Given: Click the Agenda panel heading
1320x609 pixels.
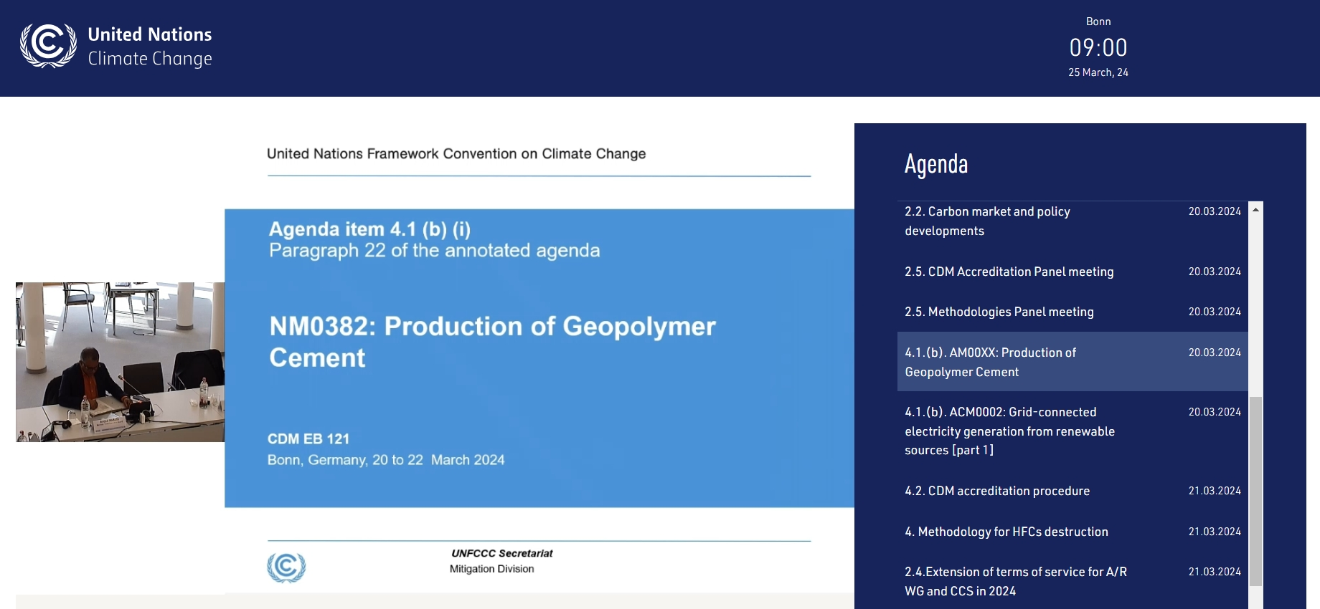Looking at the screenshot, I should pos(936,164).
